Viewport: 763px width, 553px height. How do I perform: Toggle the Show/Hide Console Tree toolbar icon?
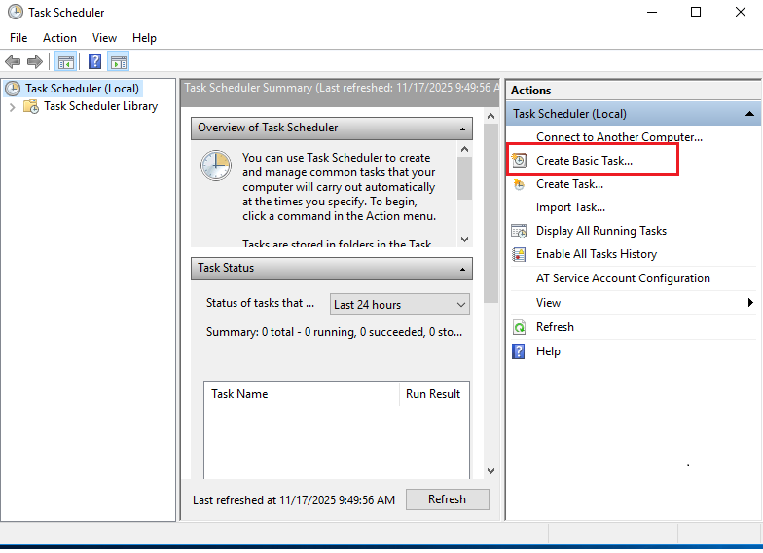[66, 62]
